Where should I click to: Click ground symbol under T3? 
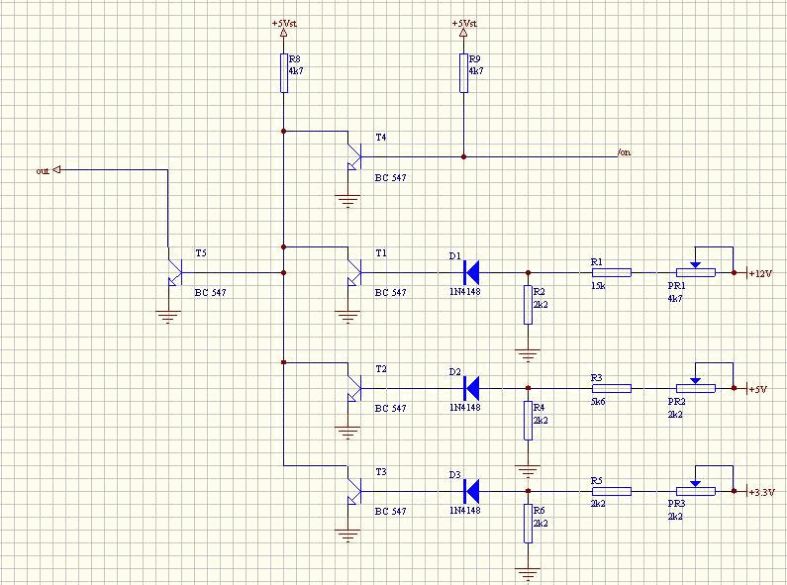[x=347, y=536]
